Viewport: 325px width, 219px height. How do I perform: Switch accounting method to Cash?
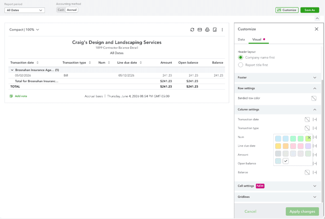point(61,10)
